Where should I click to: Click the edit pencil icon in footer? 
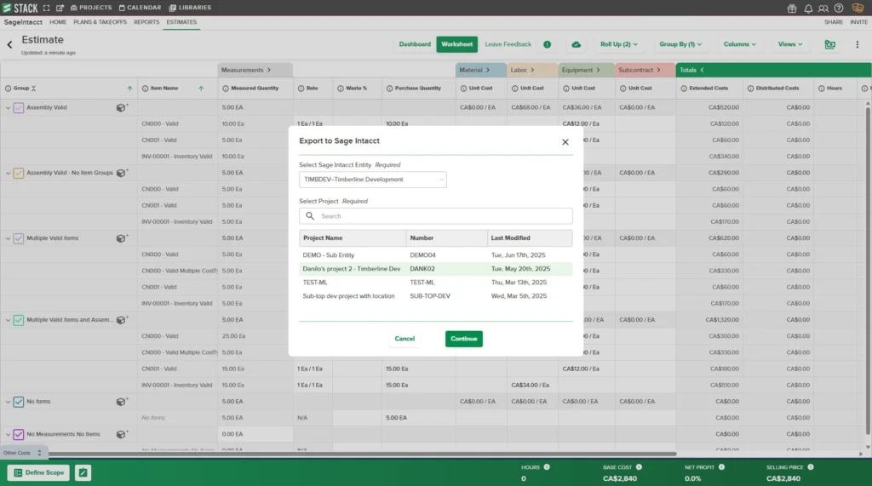coord(83,472)
